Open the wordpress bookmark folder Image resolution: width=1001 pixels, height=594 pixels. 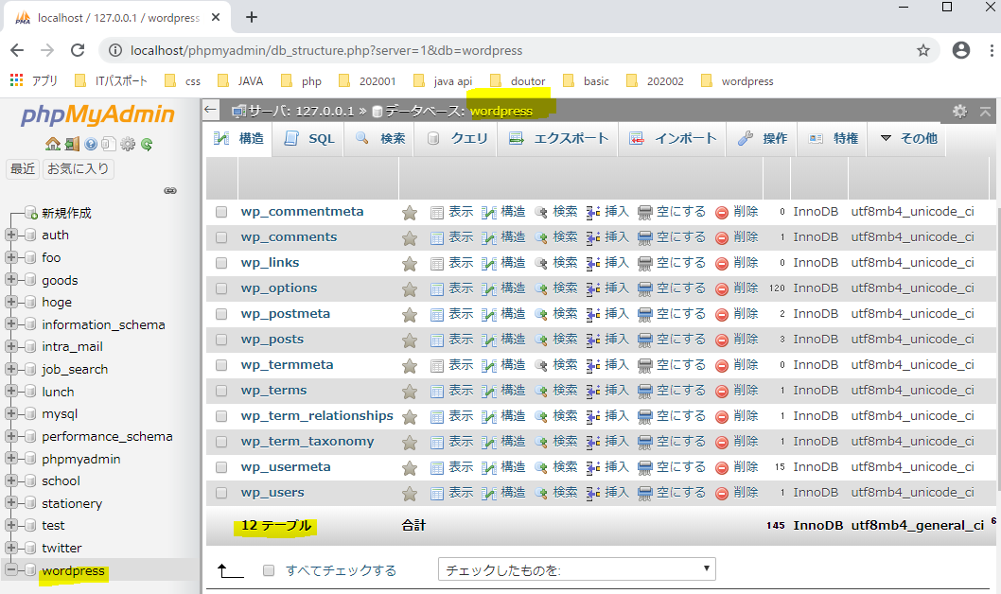point(737,81)
